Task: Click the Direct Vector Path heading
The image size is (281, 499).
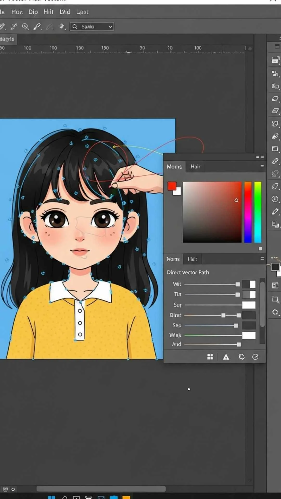Action: point(188,272)
